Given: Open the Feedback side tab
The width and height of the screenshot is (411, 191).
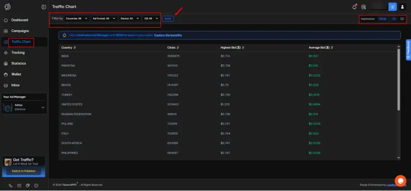Looking at the screenshot, I should click(x=408, y=50).
